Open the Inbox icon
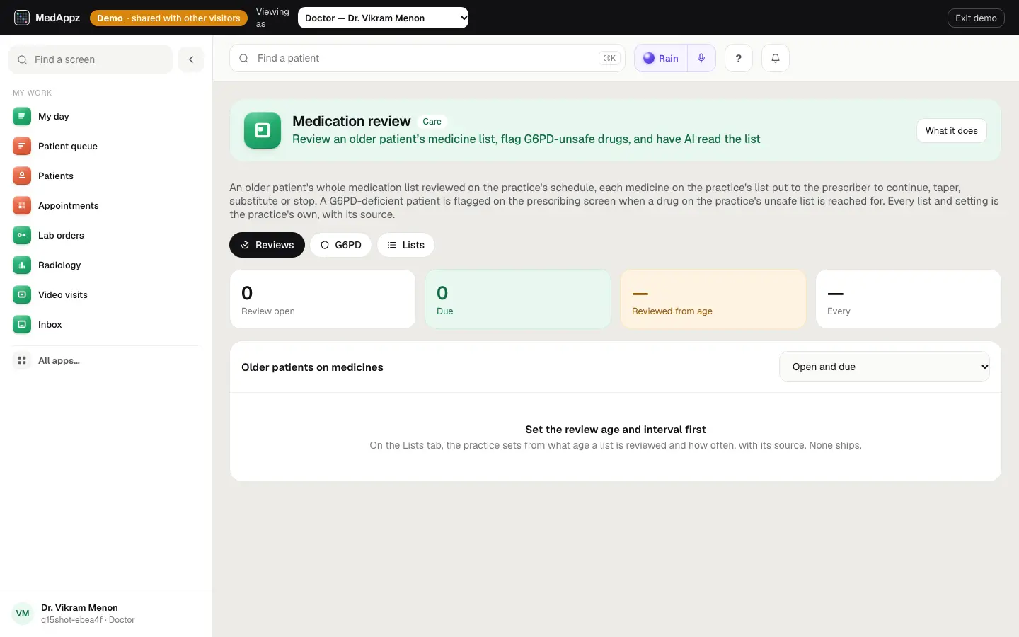 click(x=22, y=324)
